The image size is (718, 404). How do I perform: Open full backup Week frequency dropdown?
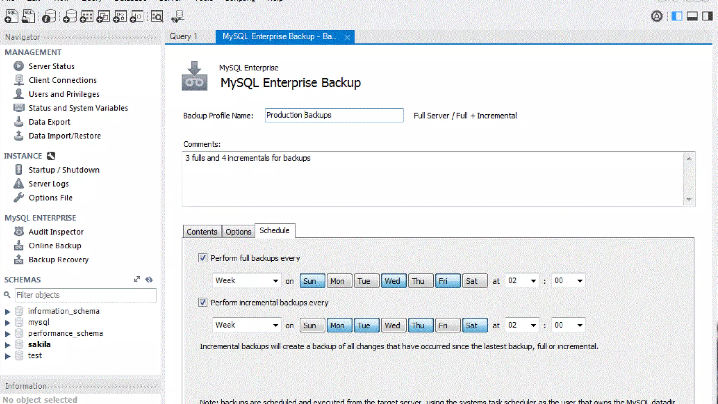[x=246, y=281]
